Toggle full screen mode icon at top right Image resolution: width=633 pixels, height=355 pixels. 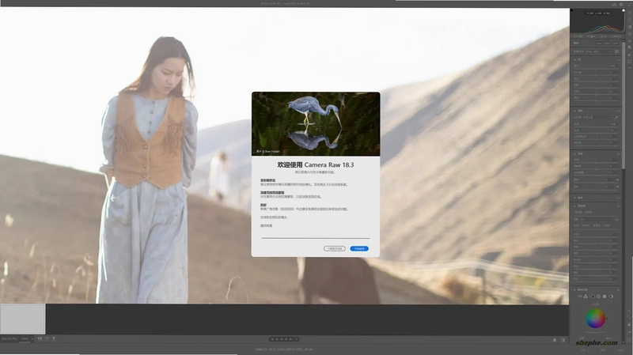click(x=629, y=5)
